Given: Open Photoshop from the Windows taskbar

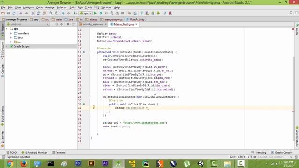Looking at the screenshot, I should 78,164.
